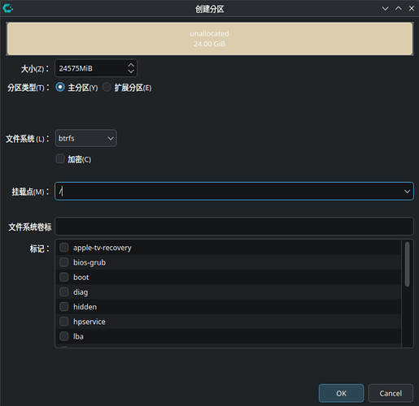This screenshot has height=406, width=419.
Task: Check the boot flag checkbox
Action: pos(64,277)
